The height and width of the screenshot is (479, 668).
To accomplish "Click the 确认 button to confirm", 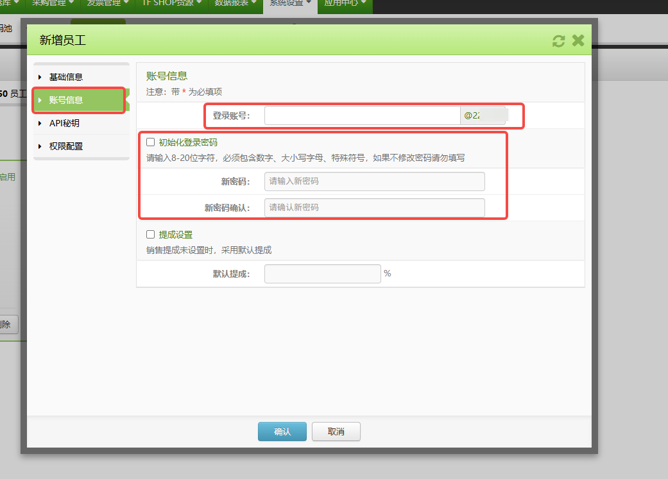I will click(x=282, y=432).
